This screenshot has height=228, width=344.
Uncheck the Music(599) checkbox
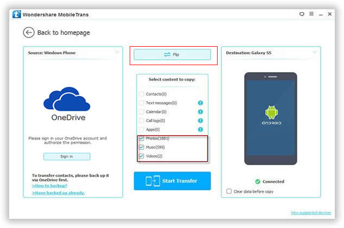[x=142, y=147]
